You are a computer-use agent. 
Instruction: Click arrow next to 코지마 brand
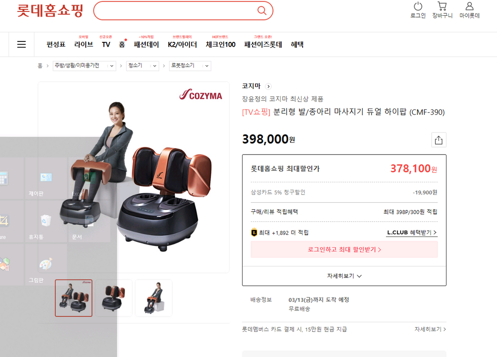(268, 87)
